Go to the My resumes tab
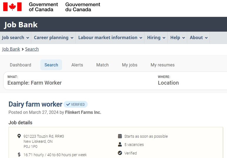 (x=162, y=65)
